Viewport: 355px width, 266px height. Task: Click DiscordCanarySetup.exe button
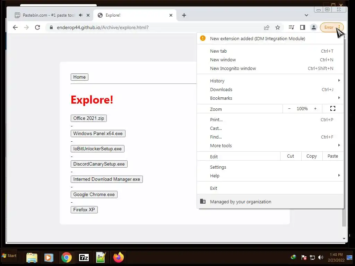click(99, 164)
